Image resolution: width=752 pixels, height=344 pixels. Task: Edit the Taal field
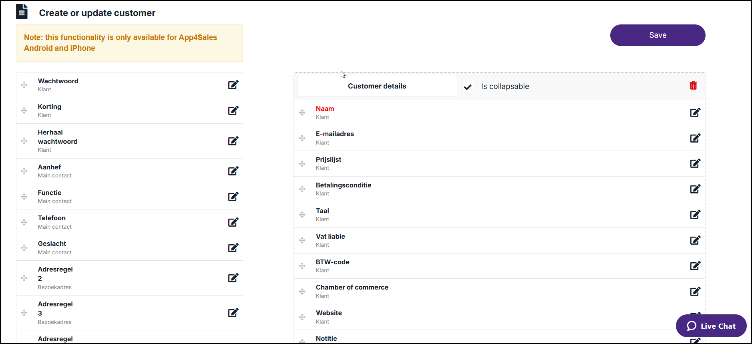pyautogui.click(x=695, y=215)
